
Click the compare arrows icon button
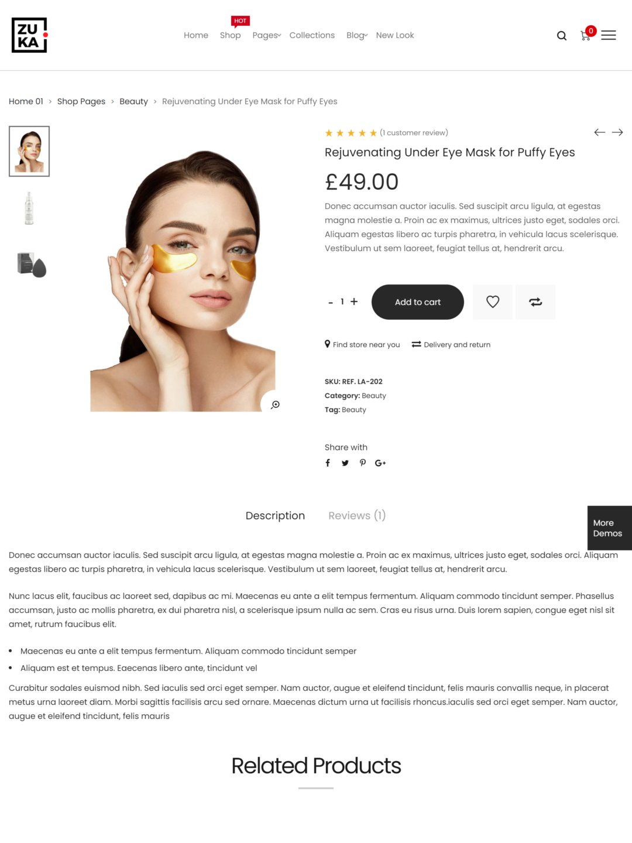535,302
